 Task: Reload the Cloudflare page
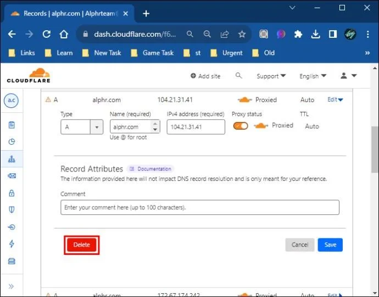(x=47, y=34)
